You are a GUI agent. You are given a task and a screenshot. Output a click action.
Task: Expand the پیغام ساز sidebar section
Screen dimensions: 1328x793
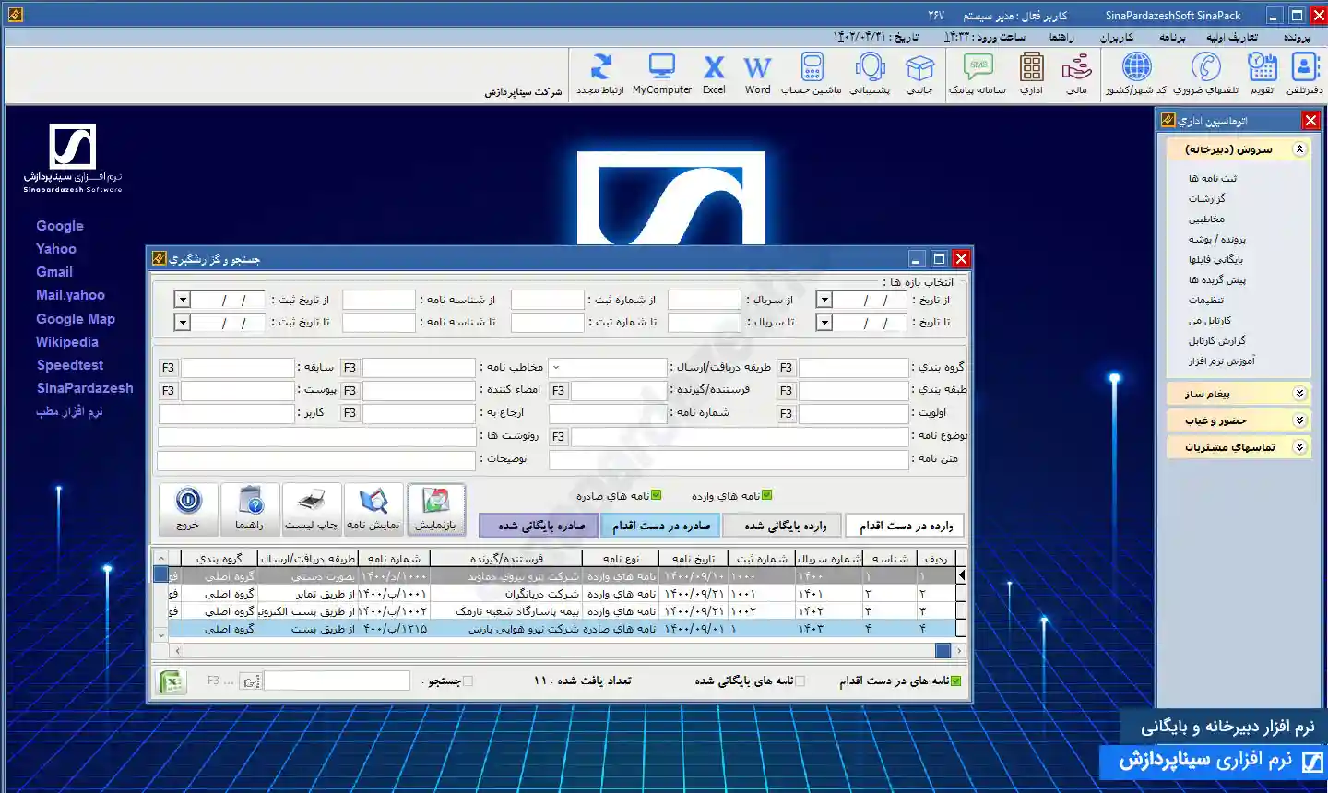click(1299, 394)
